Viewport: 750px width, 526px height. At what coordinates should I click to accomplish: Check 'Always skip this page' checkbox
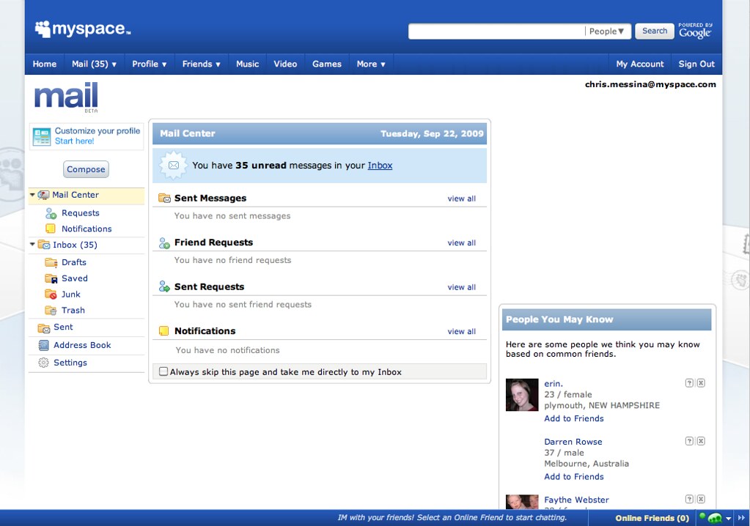(x=163, y=371)
